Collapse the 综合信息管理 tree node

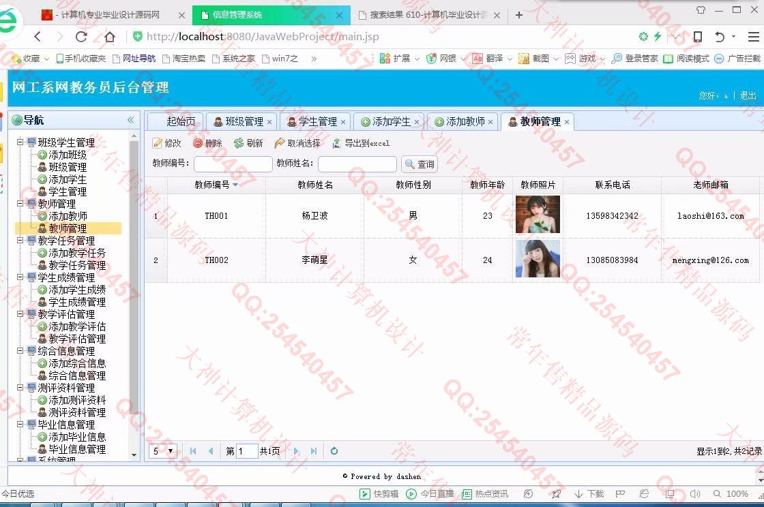click(x=20, y=350)
